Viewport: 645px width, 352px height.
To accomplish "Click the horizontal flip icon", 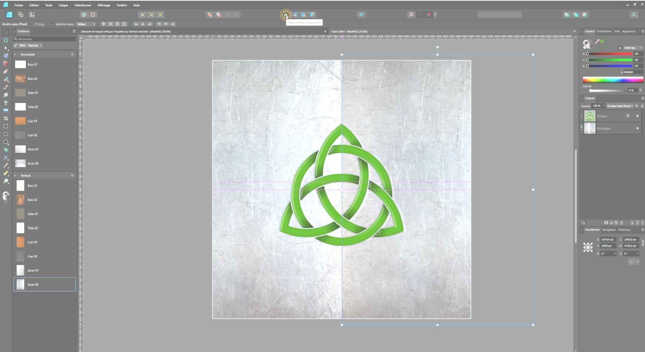I will 286,15.
